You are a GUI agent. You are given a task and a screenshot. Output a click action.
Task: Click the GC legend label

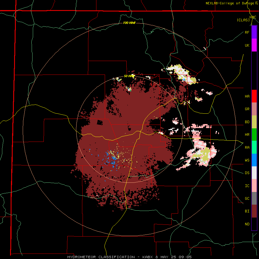[x=247, y=199]
